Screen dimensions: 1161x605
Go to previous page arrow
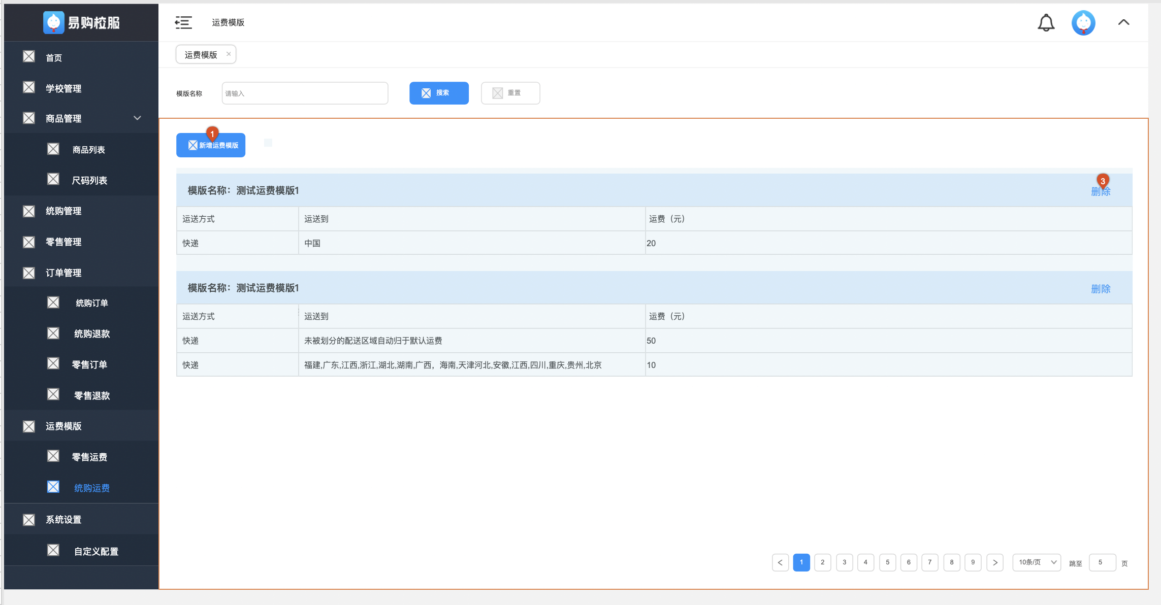point(780,562)
